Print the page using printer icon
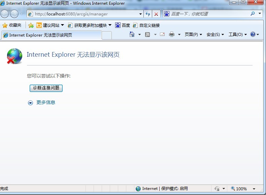The width and height of the screenshot is (266, 195). [172, 34]
